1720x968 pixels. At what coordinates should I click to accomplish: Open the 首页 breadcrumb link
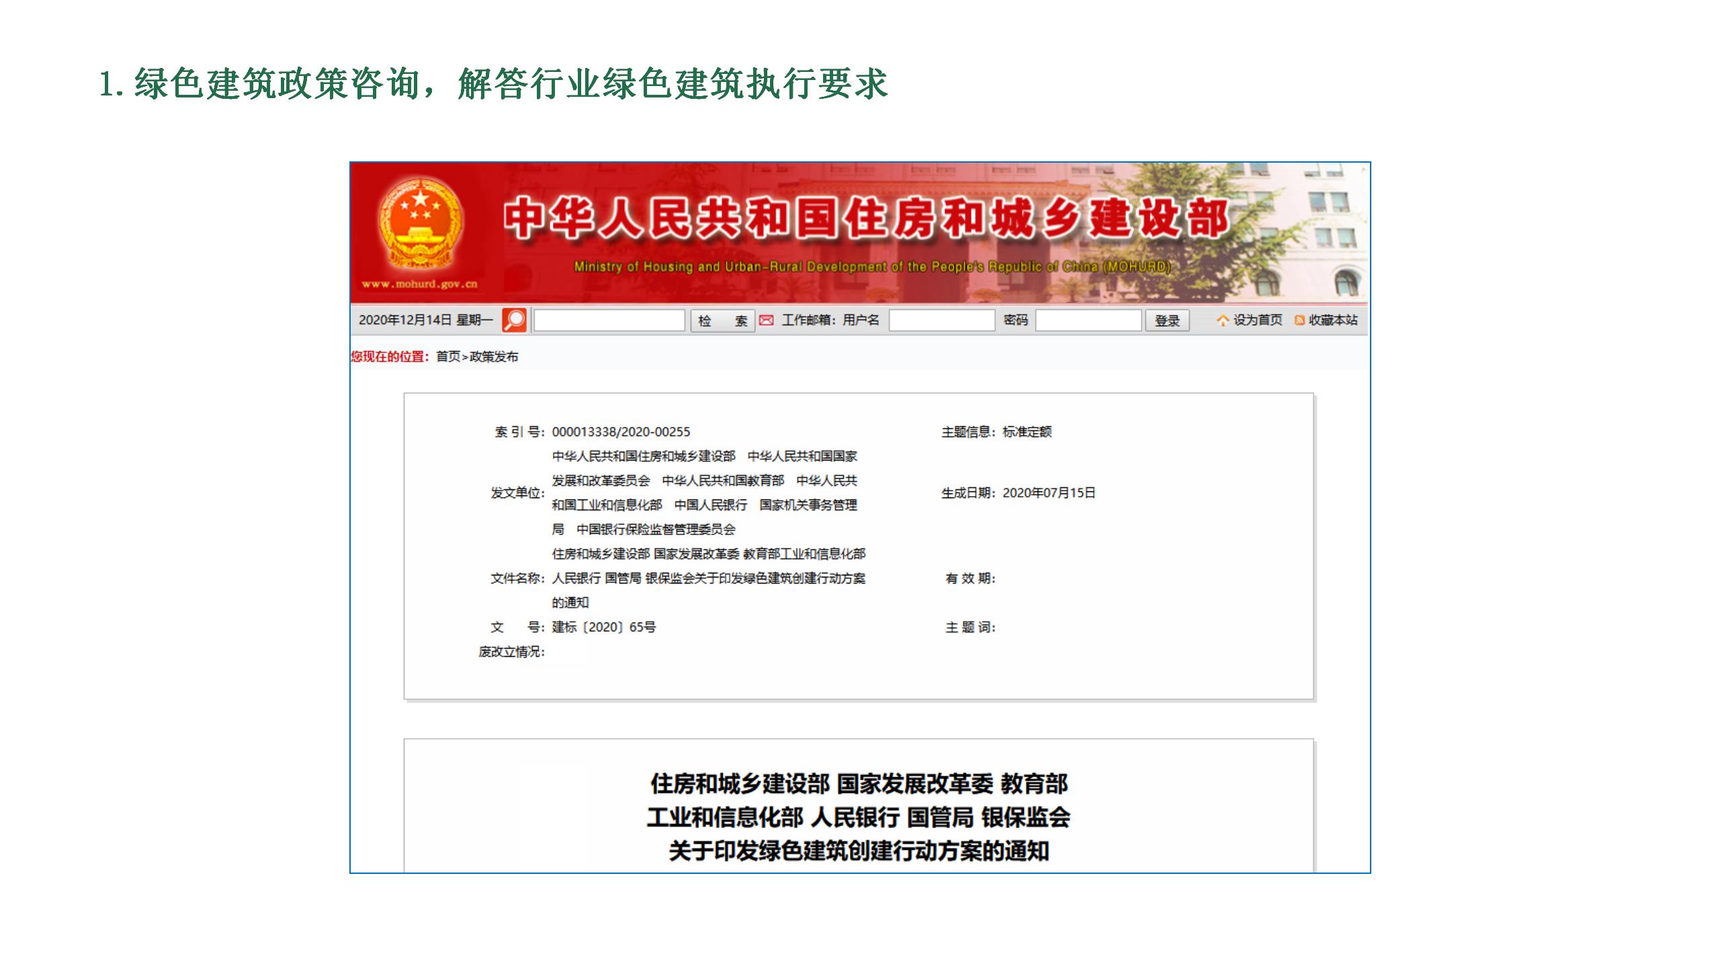pos(447,357)
